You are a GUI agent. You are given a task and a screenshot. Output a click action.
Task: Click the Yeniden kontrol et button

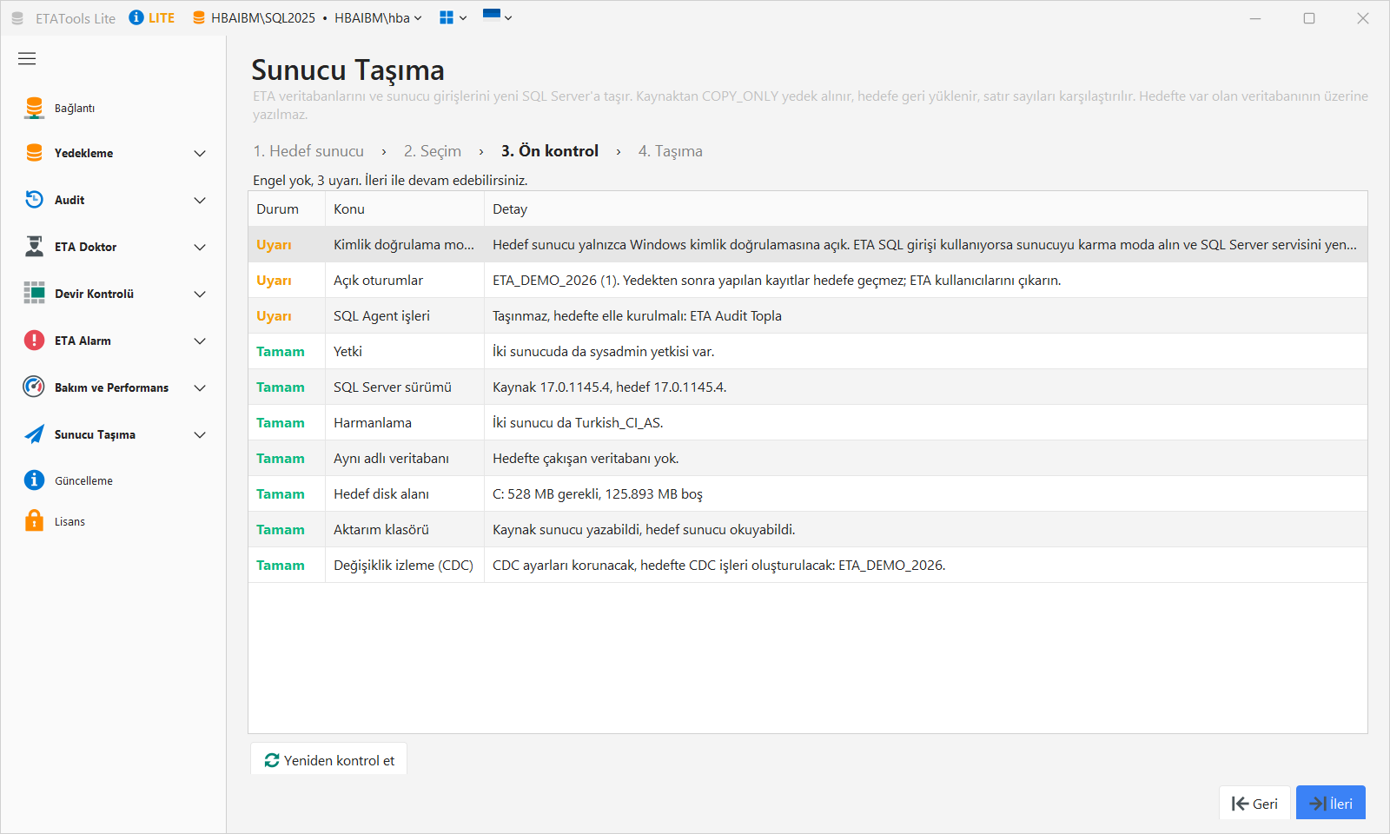pyautogui.click(x=328, y=760)
